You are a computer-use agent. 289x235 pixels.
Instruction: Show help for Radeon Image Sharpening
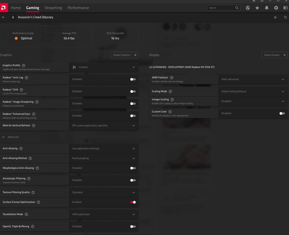pos(37,102)
